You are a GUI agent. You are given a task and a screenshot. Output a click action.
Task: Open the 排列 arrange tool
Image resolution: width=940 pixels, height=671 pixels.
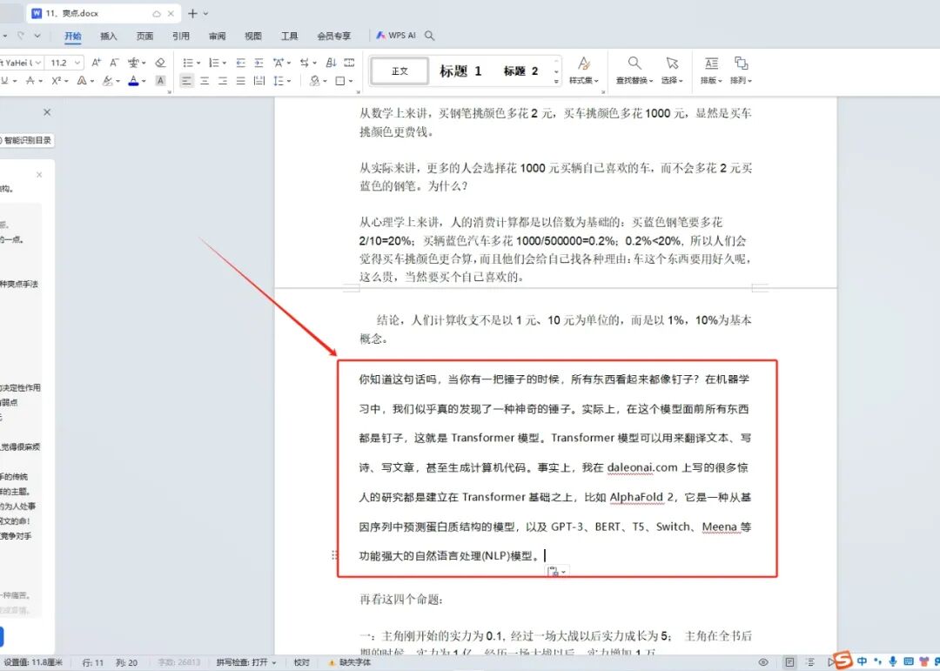(x=741, y=70)
